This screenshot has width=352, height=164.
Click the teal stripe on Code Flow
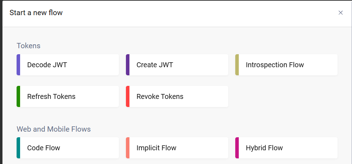(x=18, y=148)
